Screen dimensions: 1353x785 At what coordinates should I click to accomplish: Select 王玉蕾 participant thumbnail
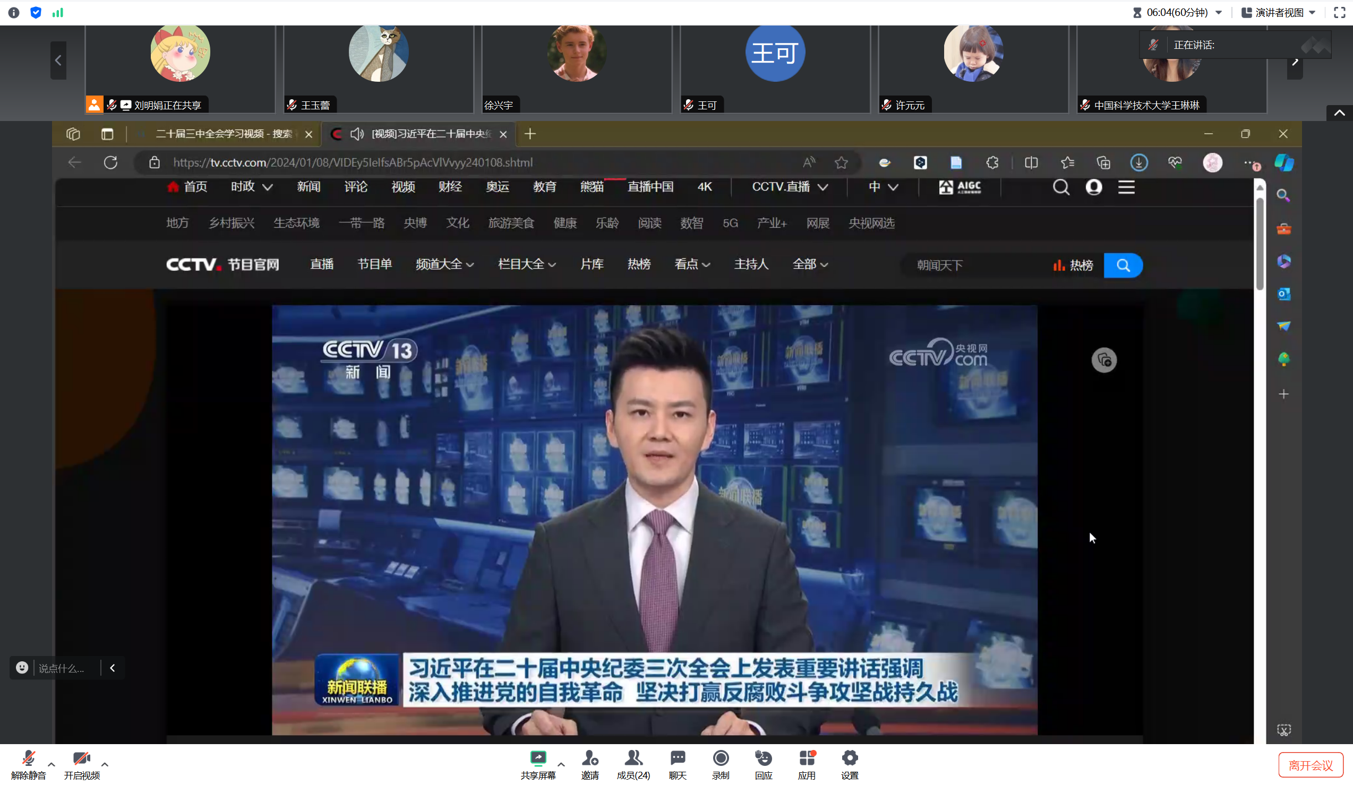[x=379, y=68]
